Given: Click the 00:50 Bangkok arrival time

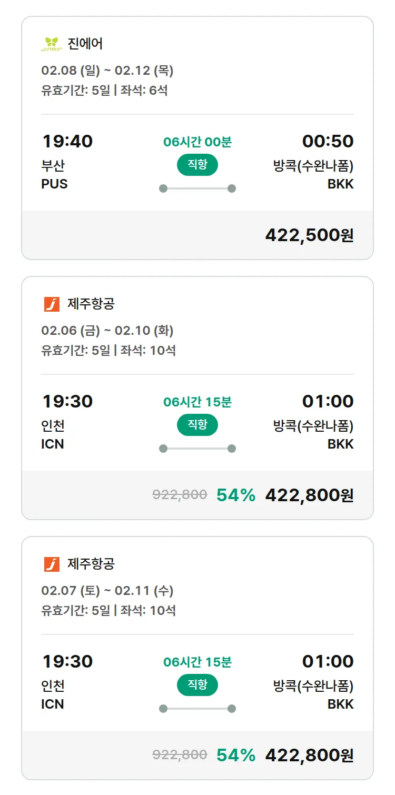Looking at the screenshot, I should pyautogui.click(x=328, y=141).
